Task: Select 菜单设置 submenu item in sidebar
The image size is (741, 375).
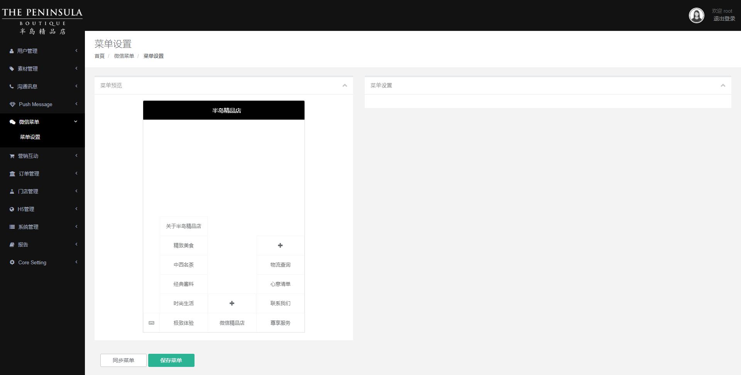Action: click(30, 137)
